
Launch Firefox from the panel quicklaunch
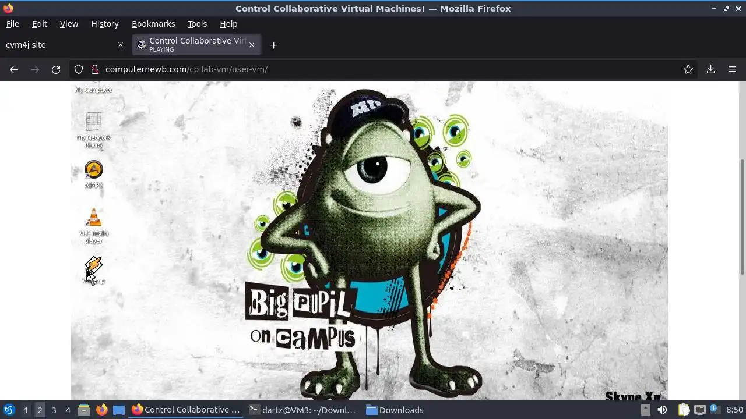[x=101, y=410]
